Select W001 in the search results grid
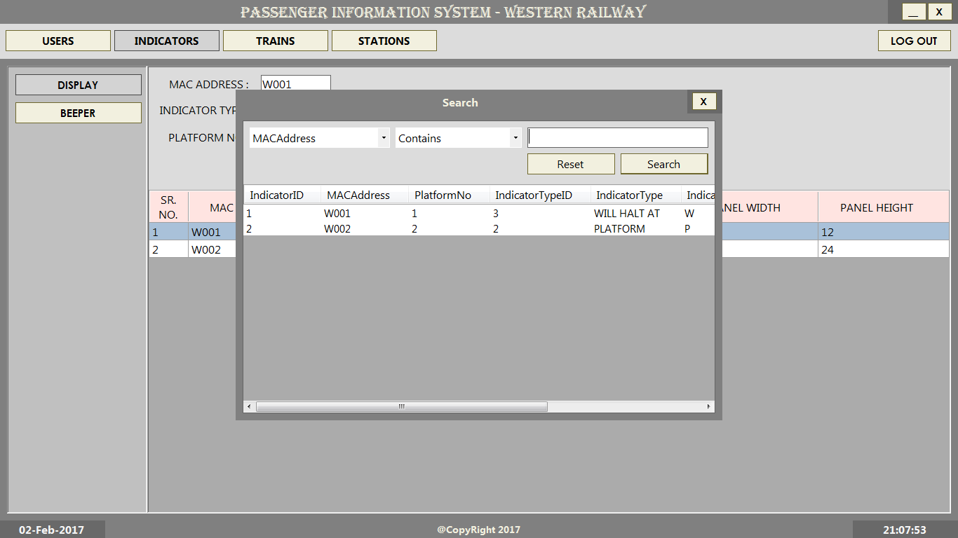This screenshot has width=958, height=538. point(337,214)
